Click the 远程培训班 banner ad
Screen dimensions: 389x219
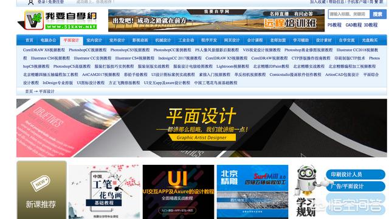coord(216,20)
